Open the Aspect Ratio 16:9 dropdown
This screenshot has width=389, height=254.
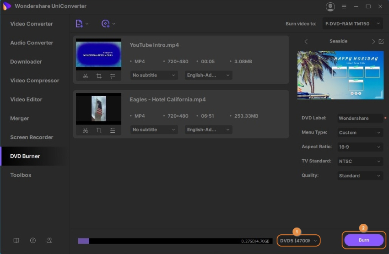click(x=360, y=147)
